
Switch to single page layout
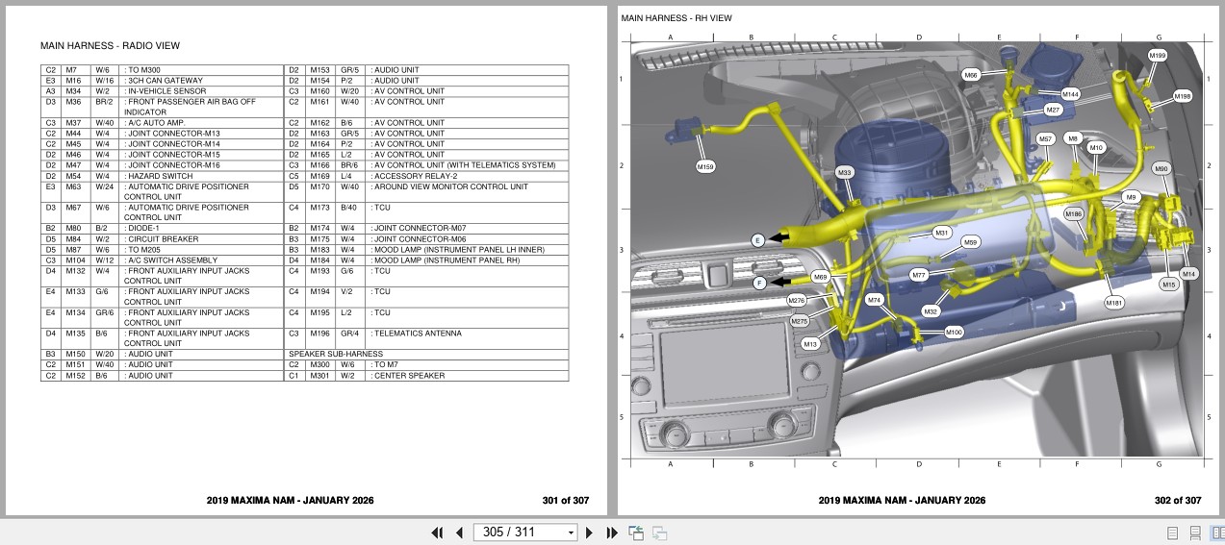coord(1172,533)
